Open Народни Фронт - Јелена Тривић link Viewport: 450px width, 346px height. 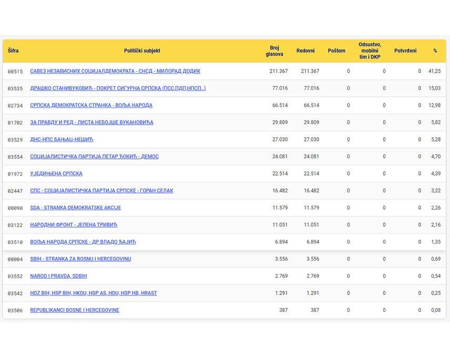point(74,225)
